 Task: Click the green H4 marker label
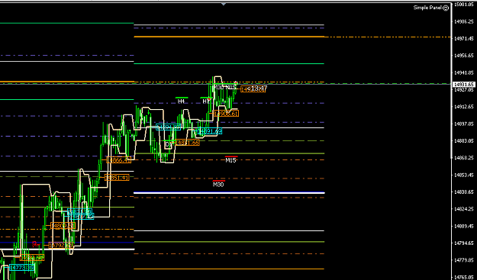pos(182,101)
